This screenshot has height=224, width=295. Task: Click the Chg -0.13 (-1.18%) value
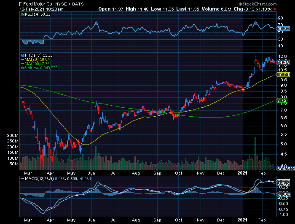pos(253,9)
